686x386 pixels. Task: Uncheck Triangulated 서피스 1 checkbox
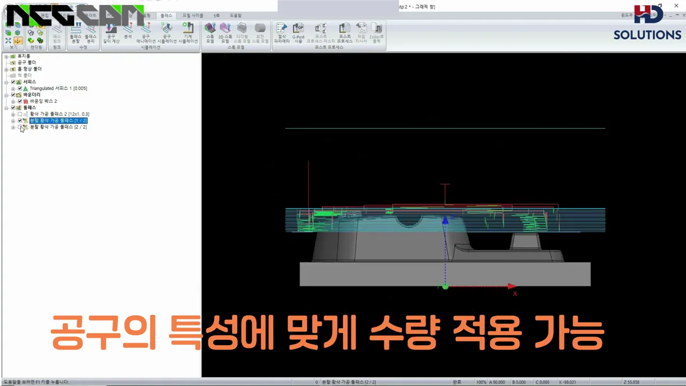[x=20, y=88]
